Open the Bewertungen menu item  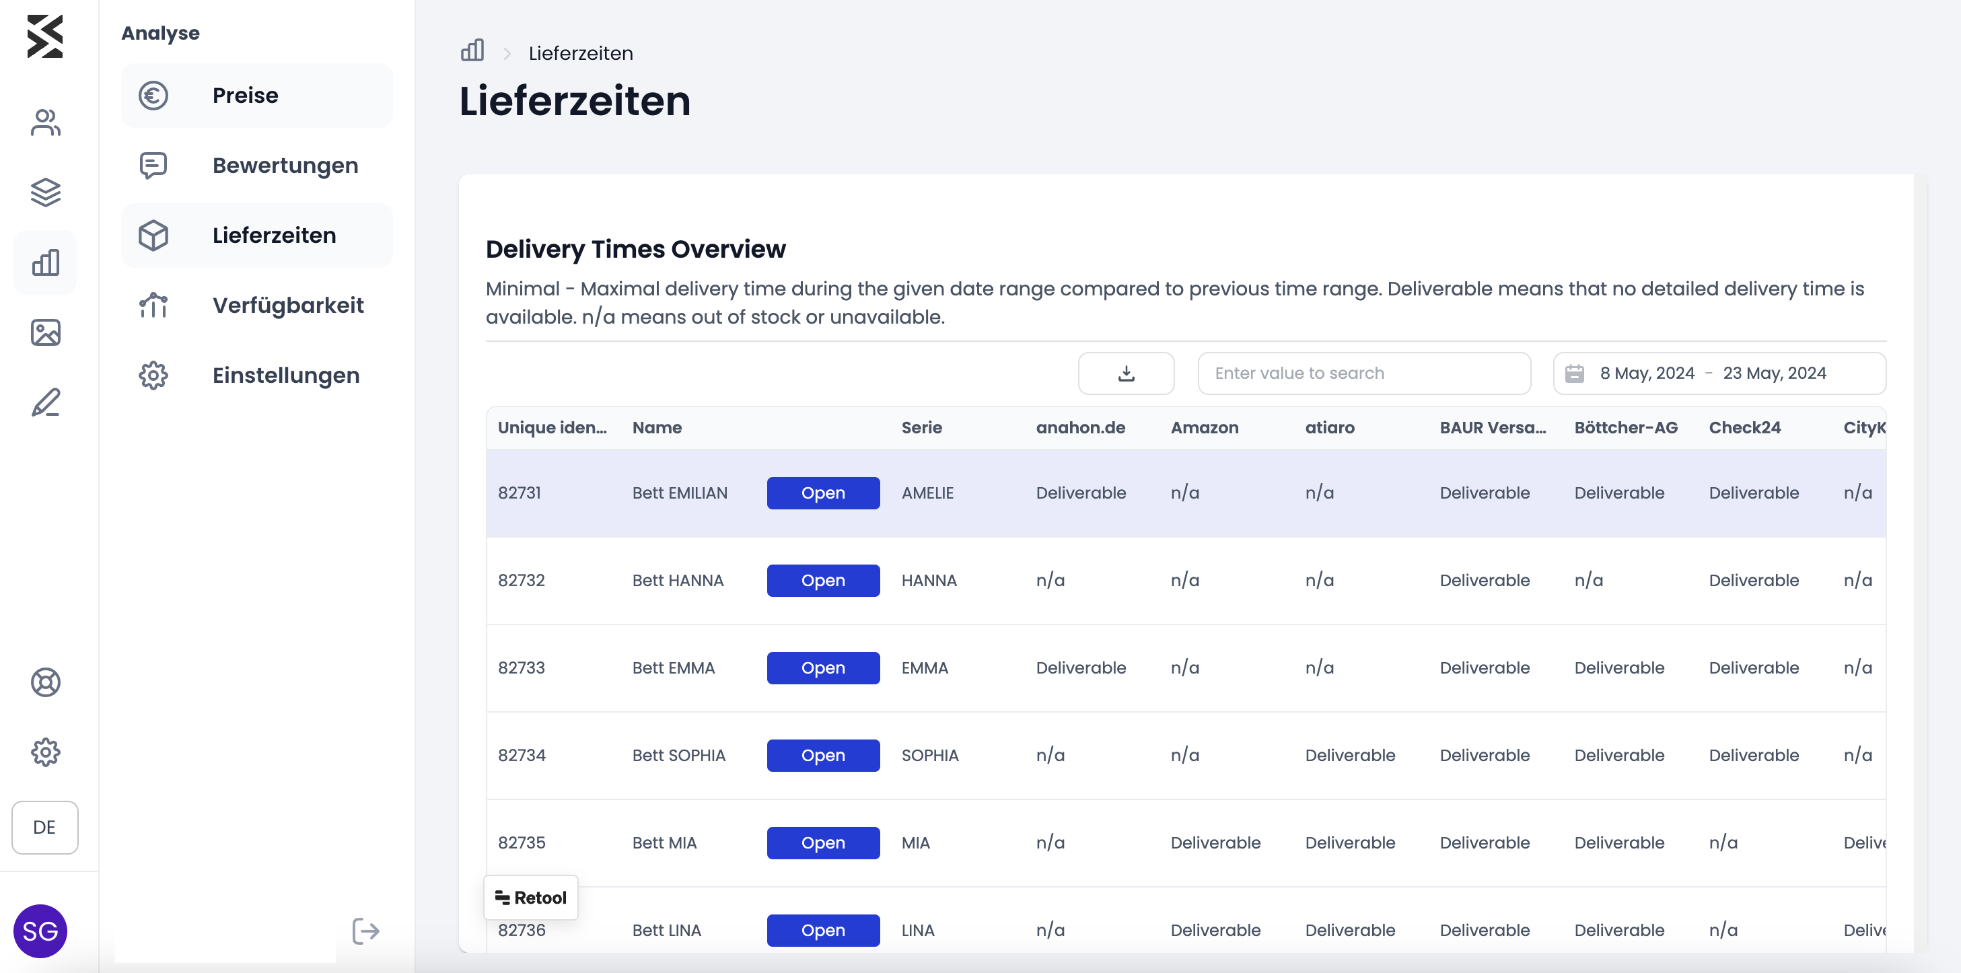256,166
